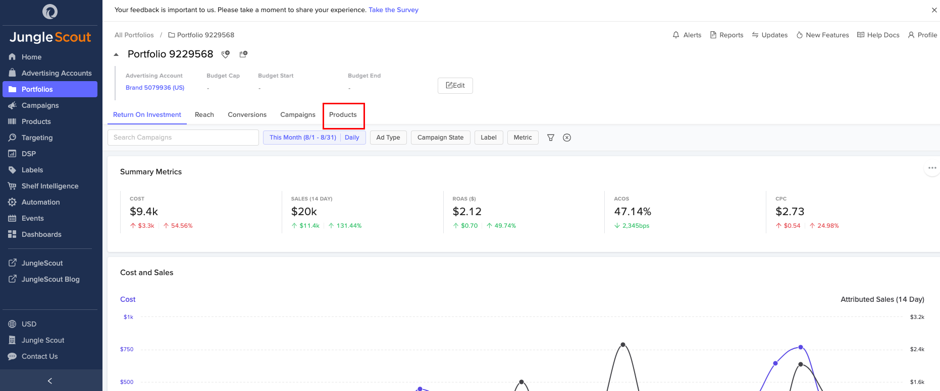Click the Edit portfolio button

(x=455, y=86)
